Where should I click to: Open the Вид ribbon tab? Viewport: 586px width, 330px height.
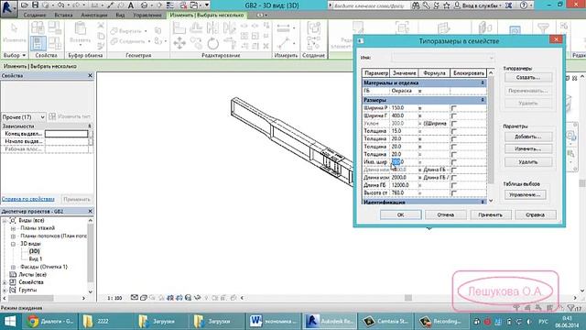tap(120, 15)
